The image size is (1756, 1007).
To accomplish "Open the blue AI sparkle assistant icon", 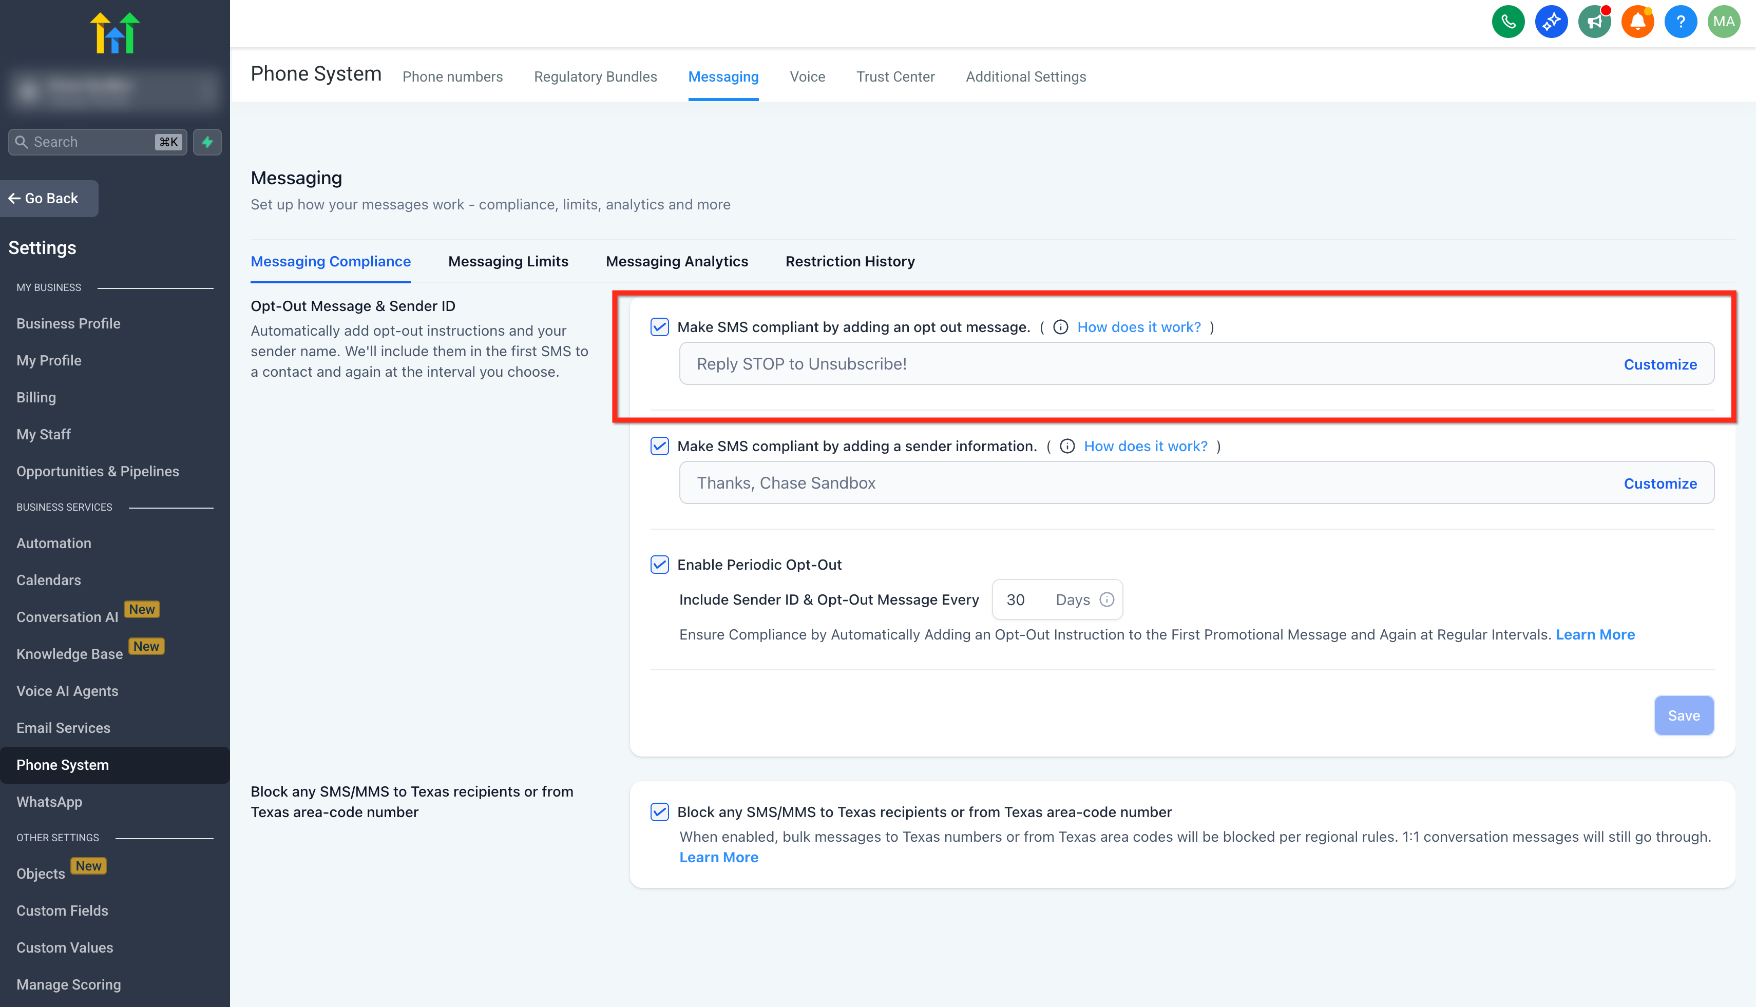I will pyautogui.click(x=1551, y=22).
